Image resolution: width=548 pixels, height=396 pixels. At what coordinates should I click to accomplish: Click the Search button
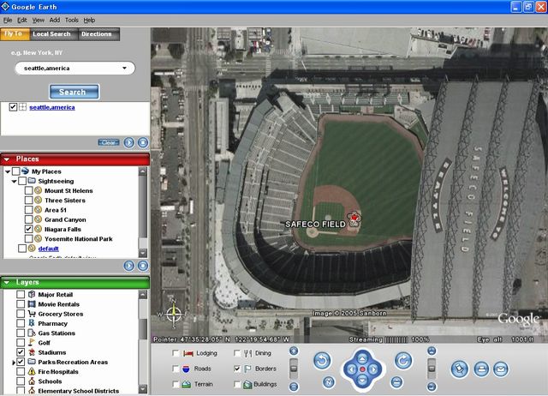(x=74, y=92)
